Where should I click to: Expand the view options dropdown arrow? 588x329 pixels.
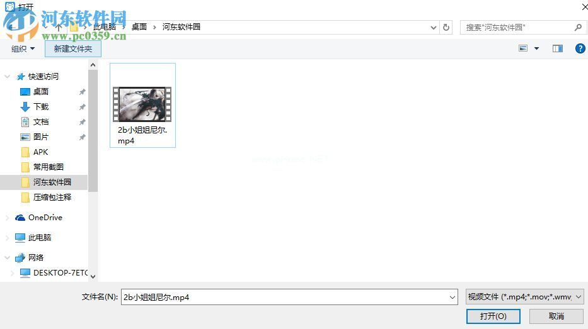tap(536, 48)
